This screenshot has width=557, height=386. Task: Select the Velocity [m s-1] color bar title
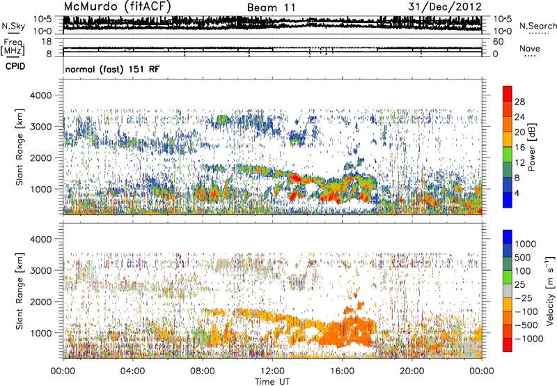click(551, 291)
